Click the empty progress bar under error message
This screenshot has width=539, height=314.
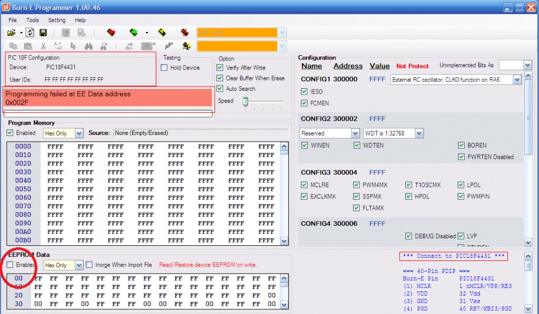pos(108,114)
